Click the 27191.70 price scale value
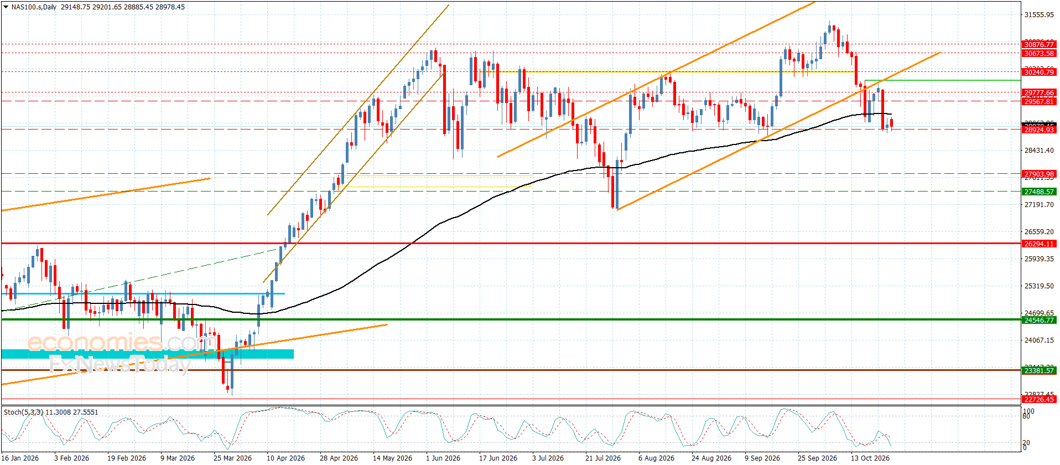This screenshot has height=465, width=1060. tap(1039, 205)
